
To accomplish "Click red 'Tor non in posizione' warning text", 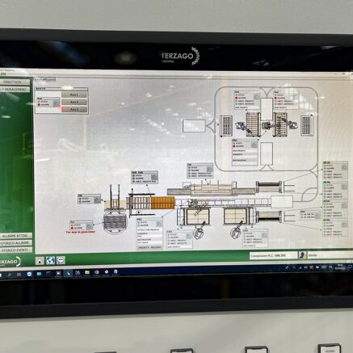I will 81,232.
